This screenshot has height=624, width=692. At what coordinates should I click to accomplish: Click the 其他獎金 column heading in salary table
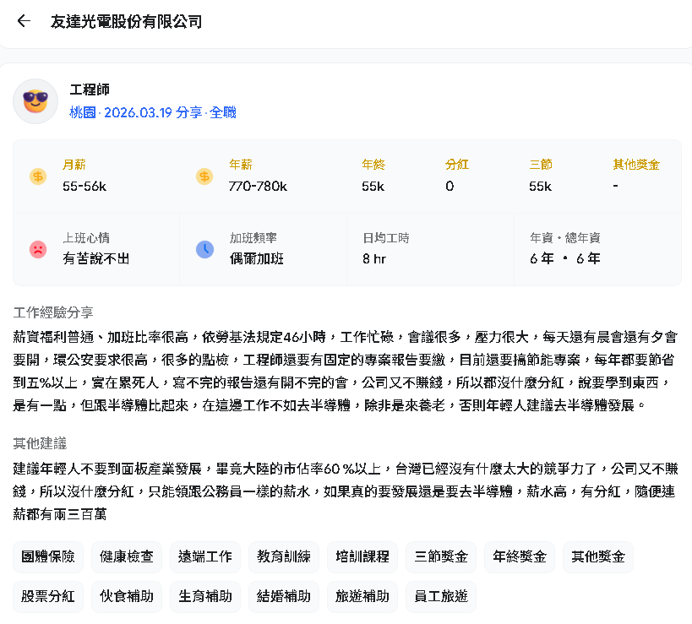pos(636,165)
